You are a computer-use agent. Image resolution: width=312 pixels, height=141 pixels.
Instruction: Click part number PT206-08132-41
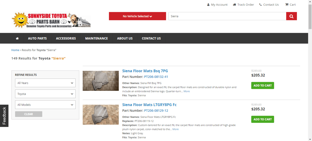click(x=156, y=77)
